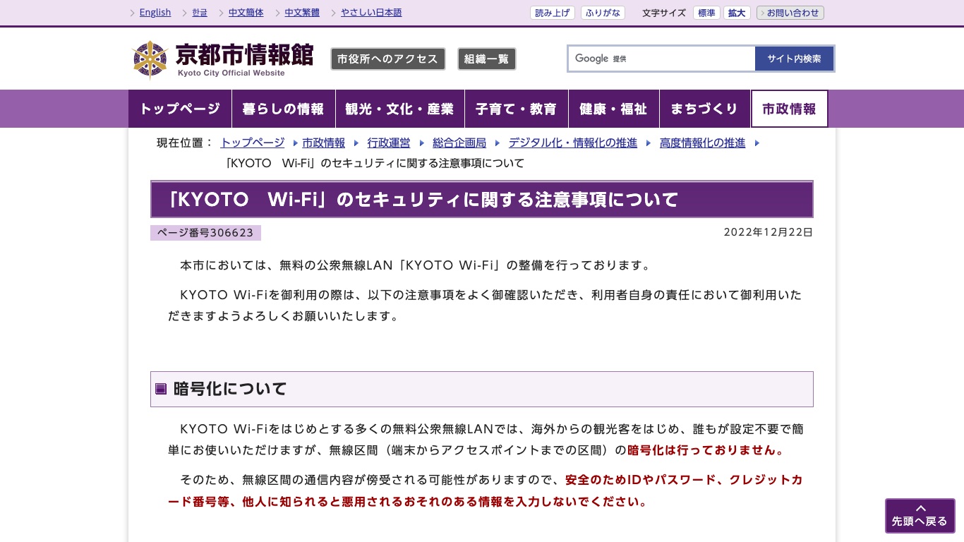Click the サイト内検索 search button
This screenshot has height=542, width=964.
pos(795,59)
